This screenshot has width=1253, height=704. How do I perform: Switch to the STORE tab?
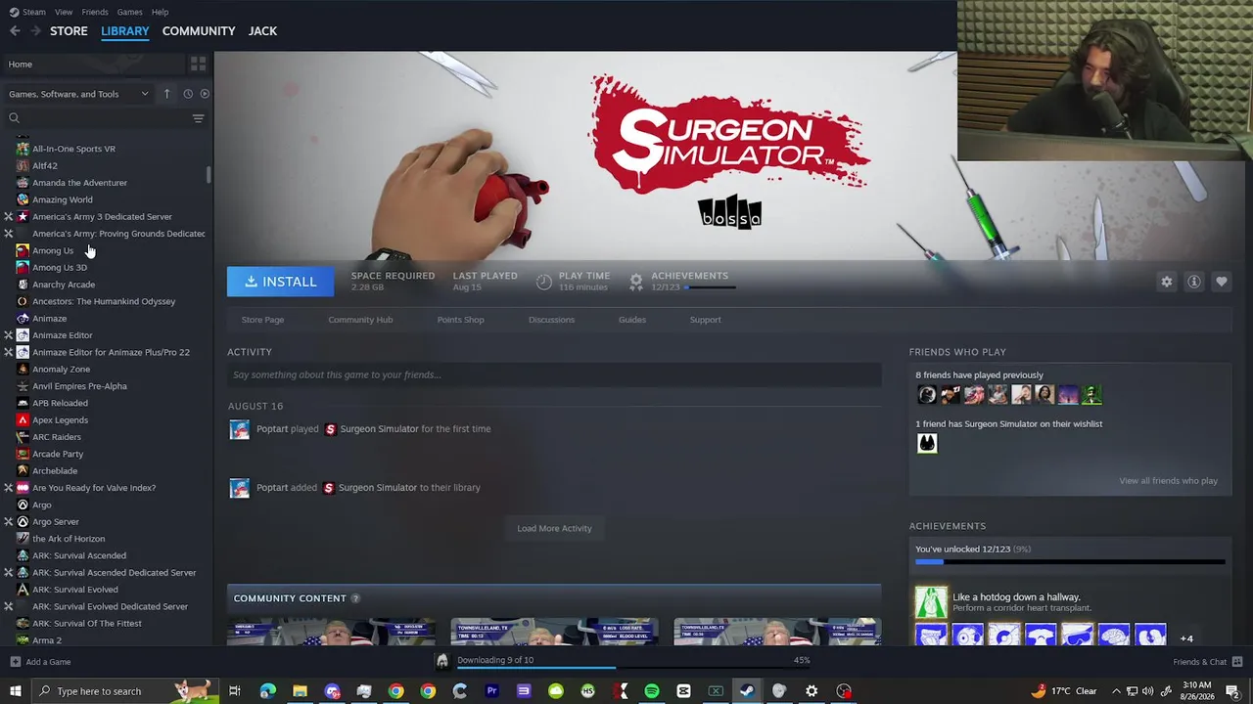(x=69, y=31)
